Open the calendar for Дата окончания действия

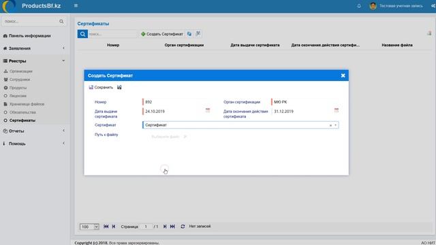(337, 110)
